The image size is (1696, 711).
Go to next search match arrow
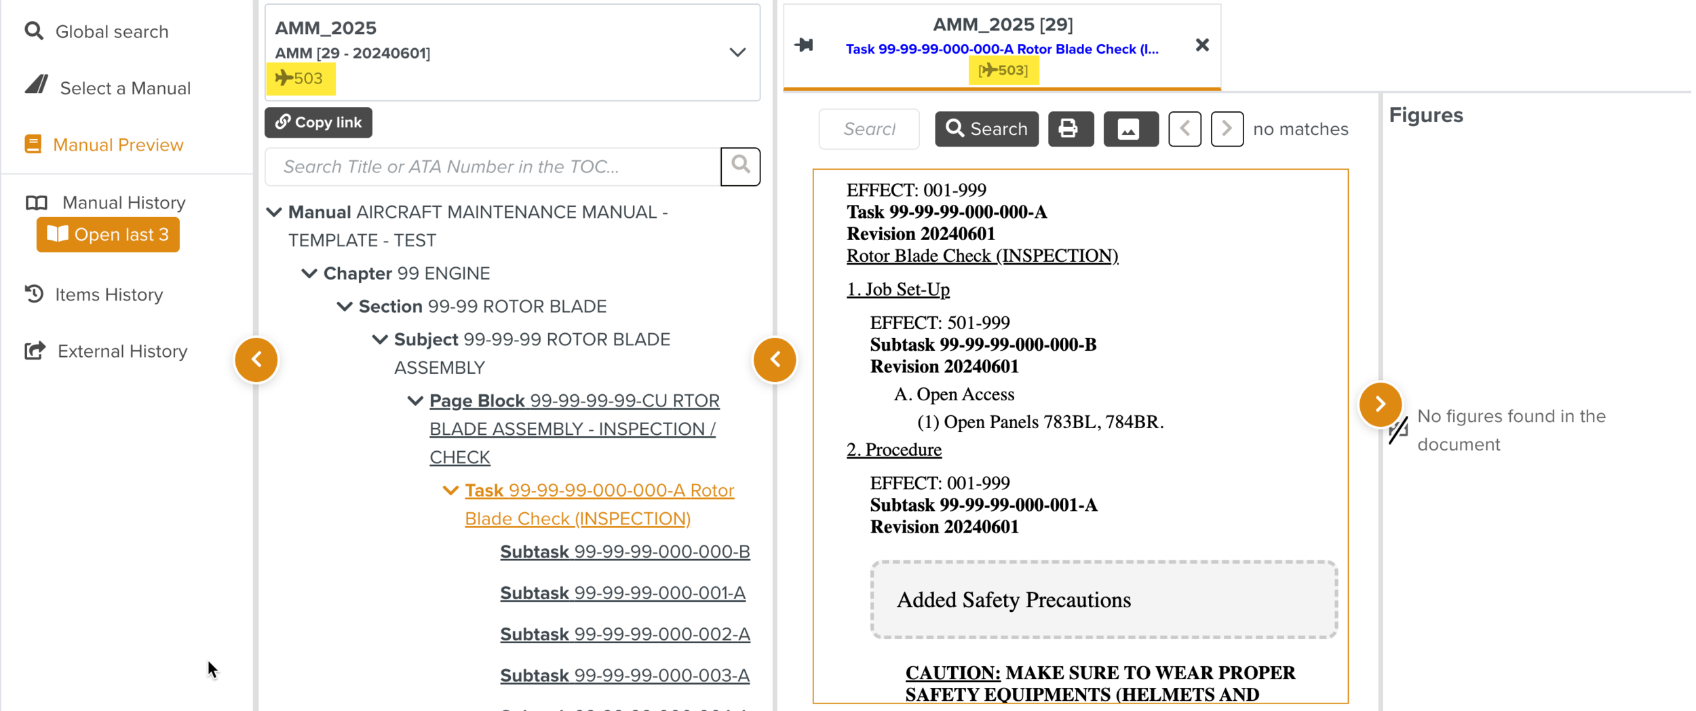pyautogui.click(x=1227, y=129)
